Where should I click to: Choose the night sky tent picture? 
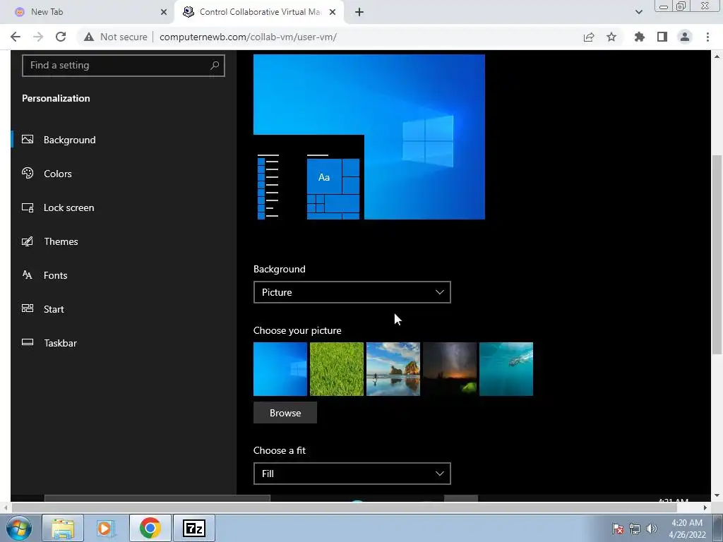450,368
